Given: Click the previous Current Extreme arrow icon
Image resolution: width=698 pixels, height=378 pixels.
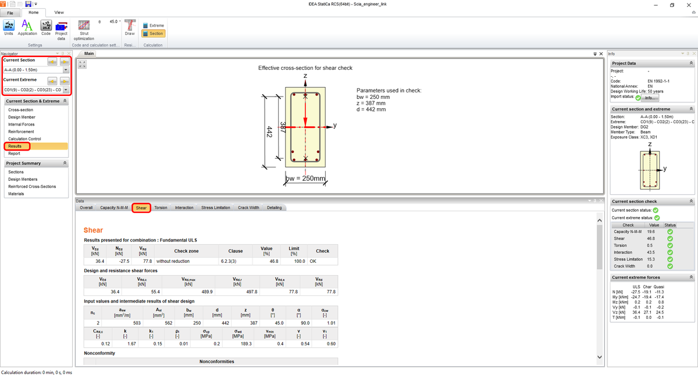Looking at the screenshot, I should tap(52, 81).
